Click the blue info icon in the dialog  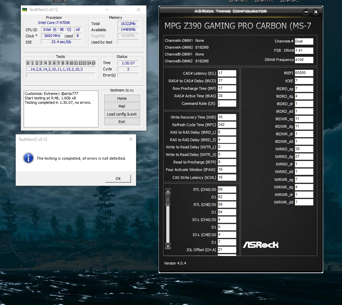coord(28,158)
